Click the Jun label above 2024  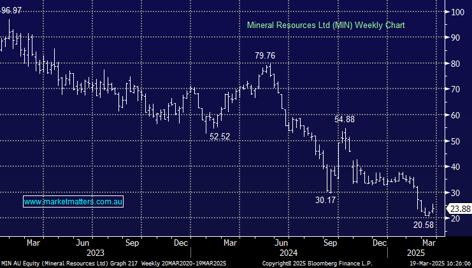[281, 243]
